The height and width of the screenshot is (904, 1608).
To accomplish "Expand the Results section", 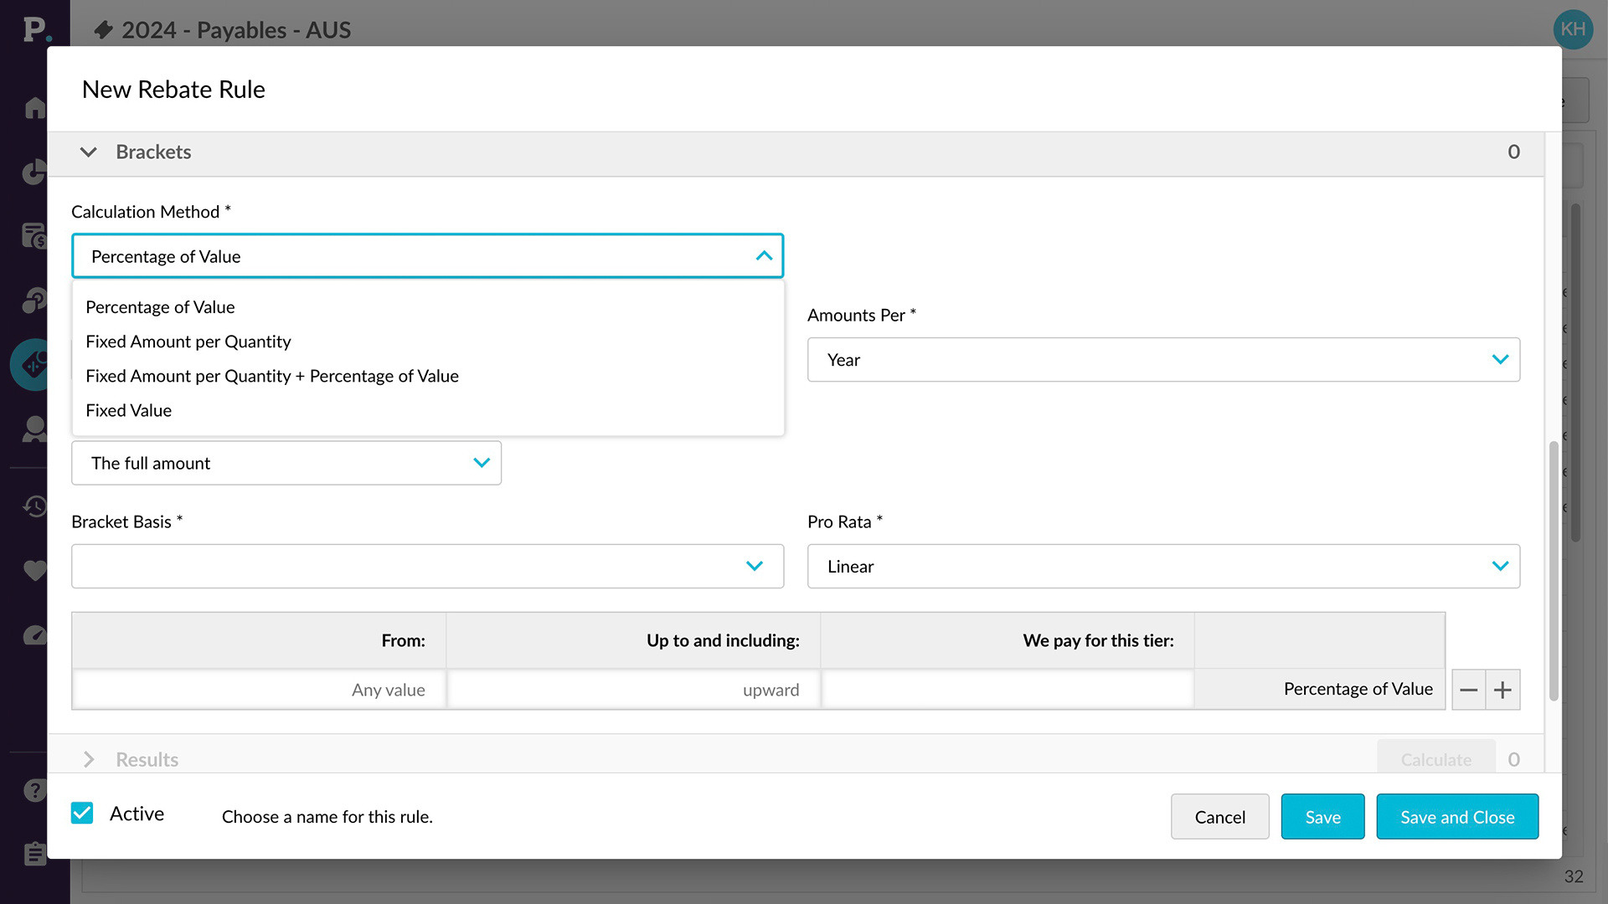I will point(89,759).
